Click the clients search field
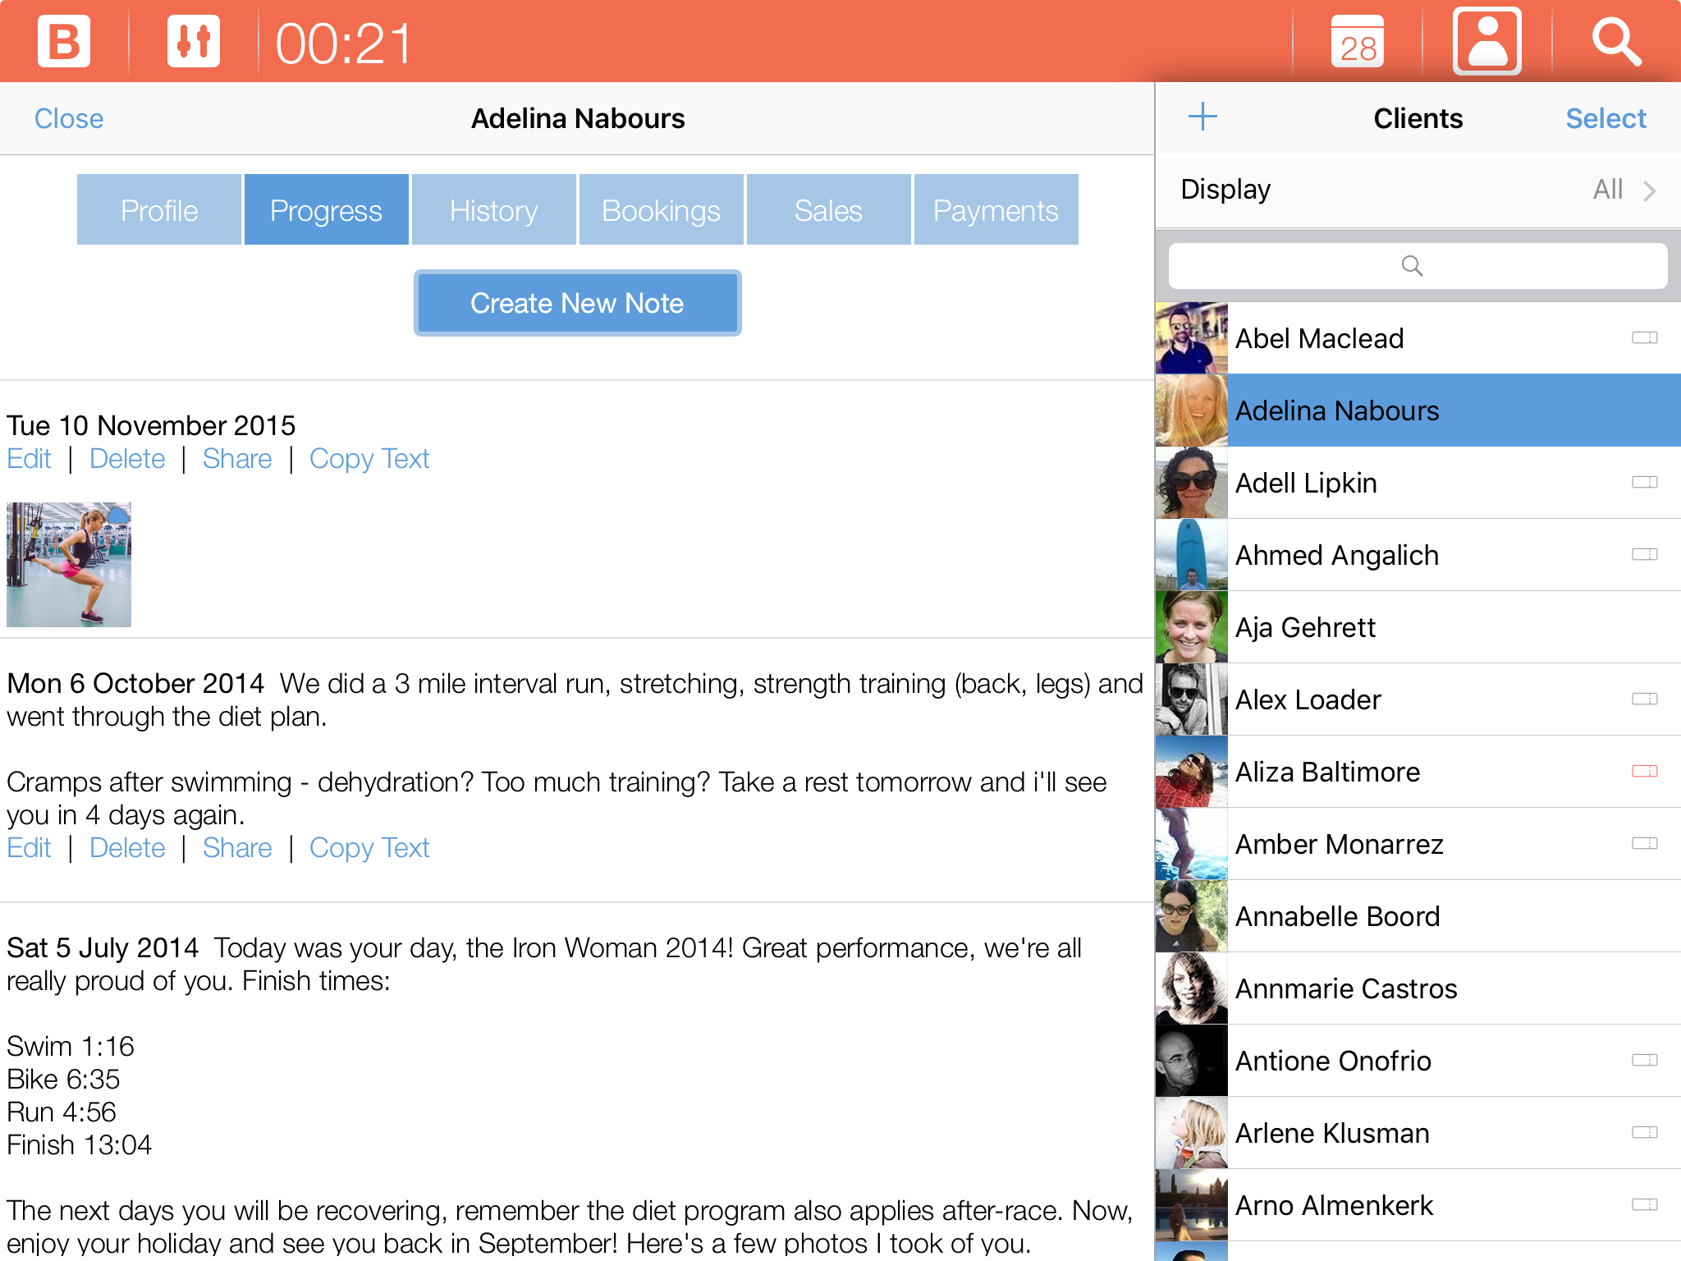Image resolution: width=1681 pixels, height=1261 pixels. (1418, 265)
